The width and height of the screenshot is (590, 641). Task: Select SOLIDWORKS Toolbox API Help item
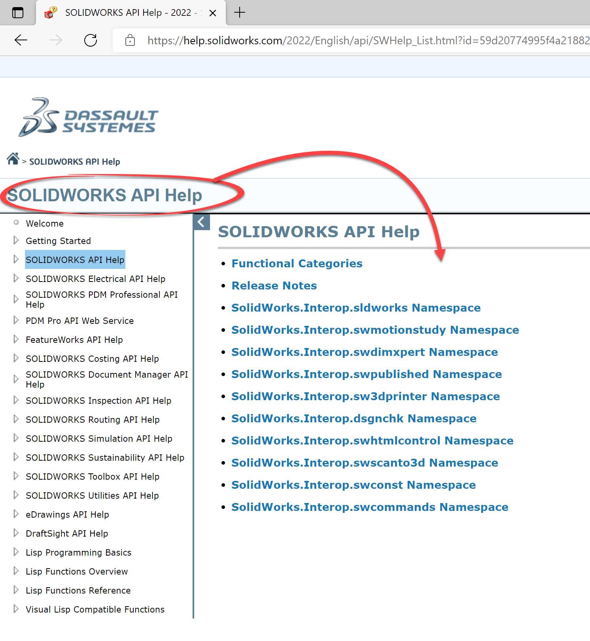[x=93, y=476]
